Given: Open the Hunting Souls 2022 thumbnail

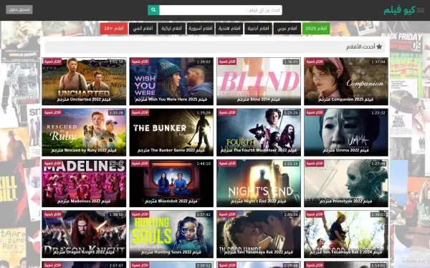Looking at the screenshot, I should click(171, 234).
